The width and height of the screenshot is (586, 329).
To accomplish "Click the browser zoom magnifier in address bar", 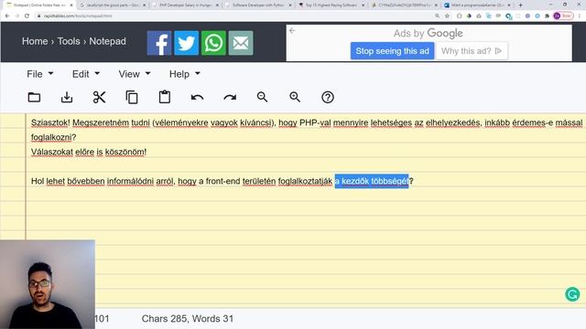I will click(x=437, y=16).
